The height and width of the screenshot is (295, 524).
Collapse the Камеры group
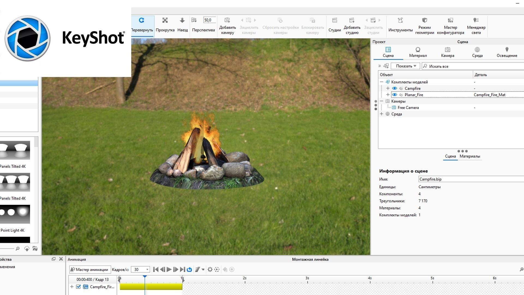pos(382,101)
